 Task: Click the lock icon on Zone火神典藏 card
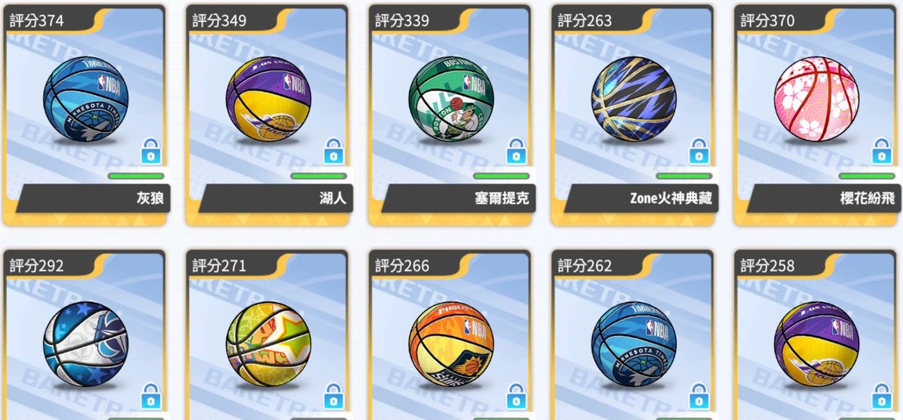699,152
